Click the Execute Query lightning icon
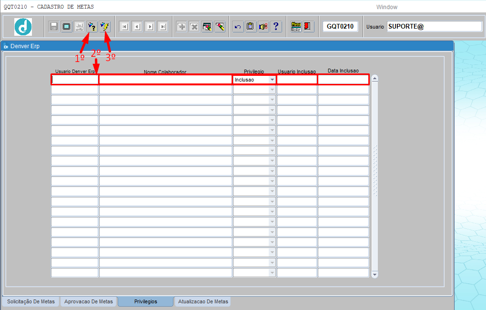486x310 pixels. coord(104,27)
